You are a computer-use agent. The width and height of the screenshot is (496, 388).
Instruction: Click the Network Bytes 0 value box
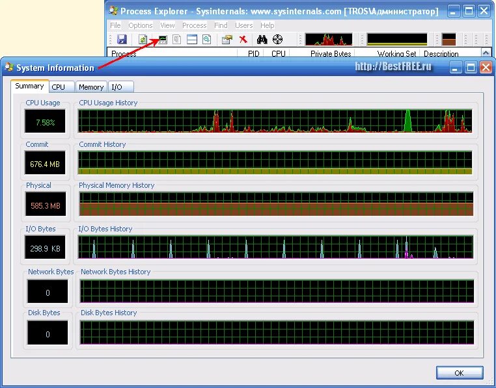point(48,292)
